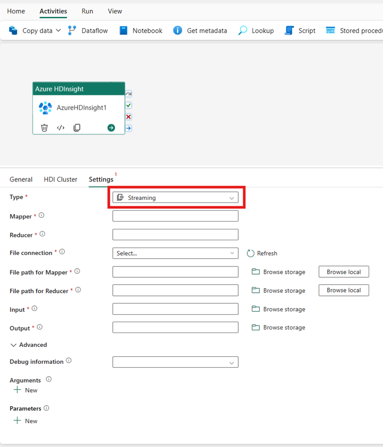The image size is (383, 447).
Task: Click the Reducer input field
Action: click(175, 235)
